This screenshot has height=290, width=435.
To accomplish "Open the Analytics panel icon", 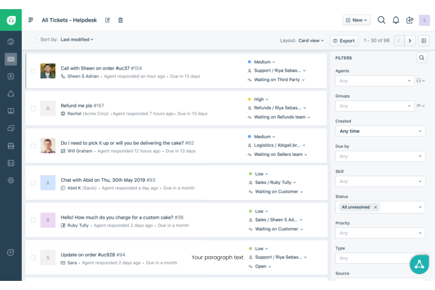I will pos(11,163).
